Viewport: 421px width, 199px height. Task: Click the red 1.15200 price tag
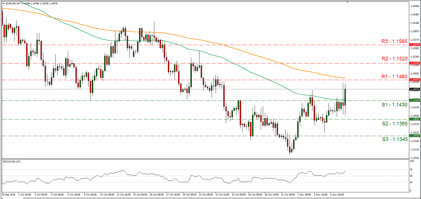pyautogui.click(x=415, y=63)
